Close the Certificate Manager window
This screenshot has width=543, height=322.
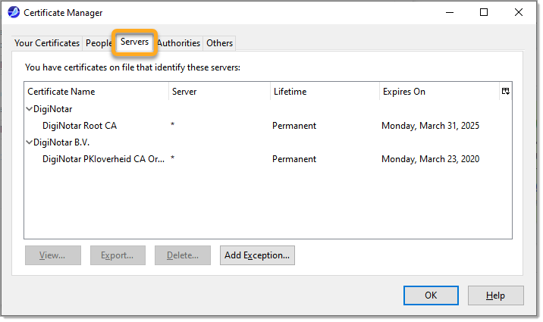click(x=518, y=13)
